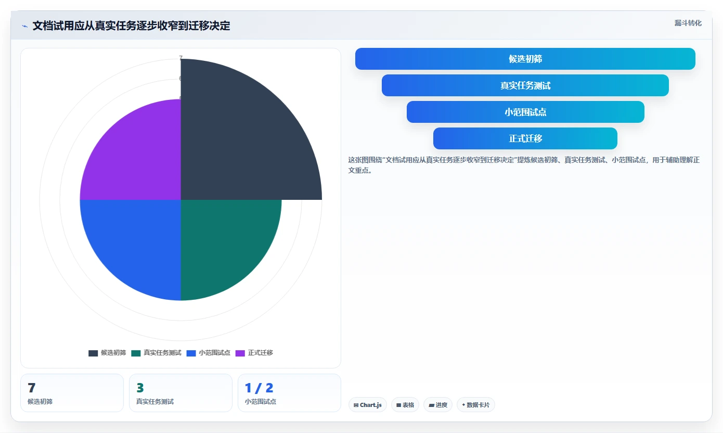Toggle the 正式迁移 legend item

[x=254, y=353]
